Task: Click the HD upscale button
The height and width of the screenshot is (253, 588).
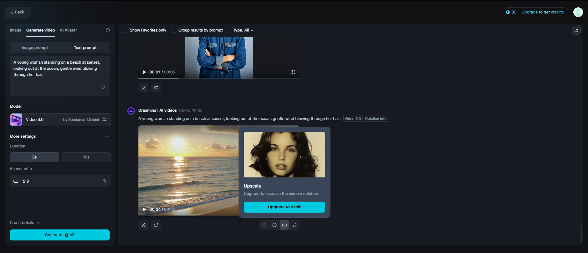Action: pyautogui.click(x=285, y=225)
